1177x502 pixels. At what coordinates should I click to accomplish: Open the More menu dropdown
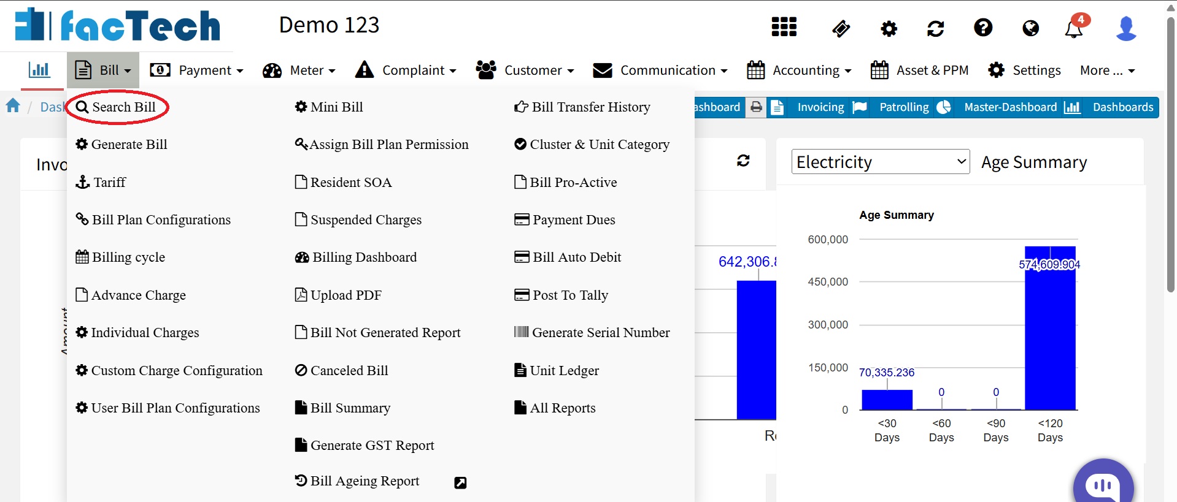click(x=1107, y=70)
